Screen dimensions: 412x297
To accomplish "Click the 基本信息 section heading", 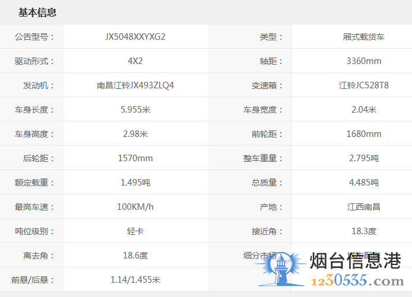I will tap(37, 12).
